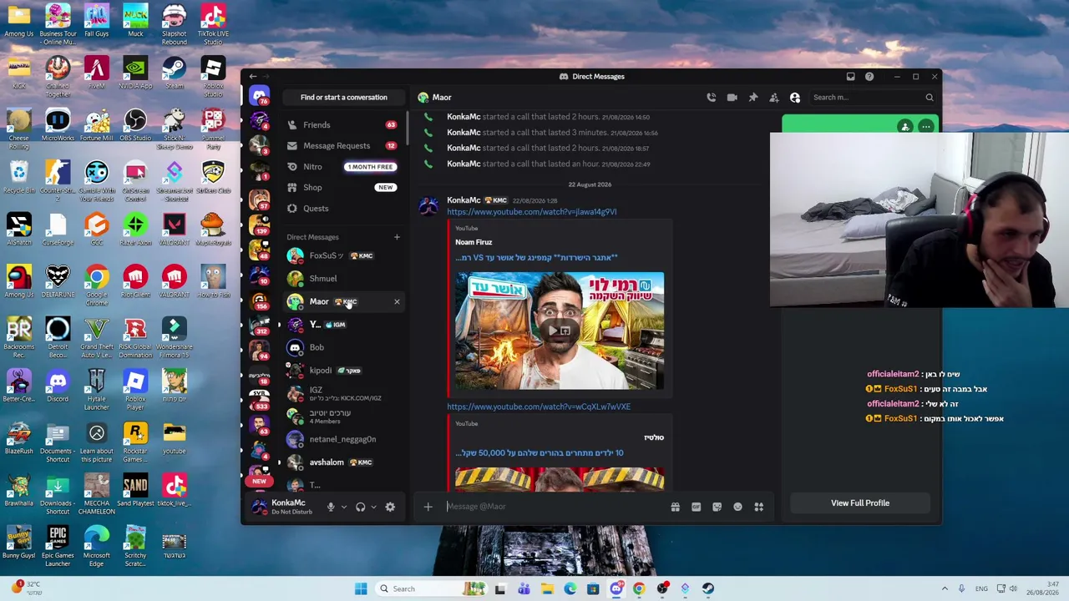Screen dimensions: 1069x601
Task: Open DM with avshalom
Action: click(342, 462)
